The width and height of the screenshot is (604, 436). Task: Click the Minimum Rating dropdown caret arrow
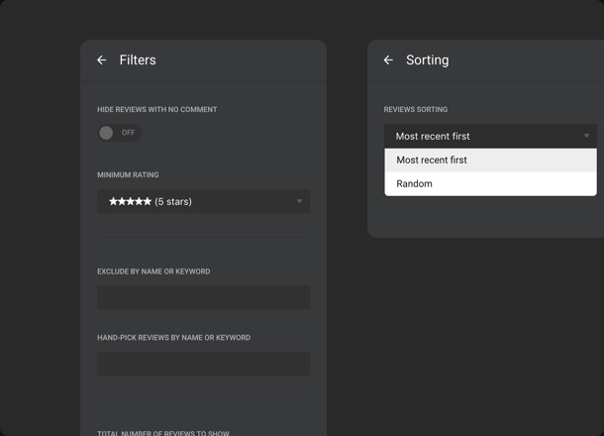[299, 202]
